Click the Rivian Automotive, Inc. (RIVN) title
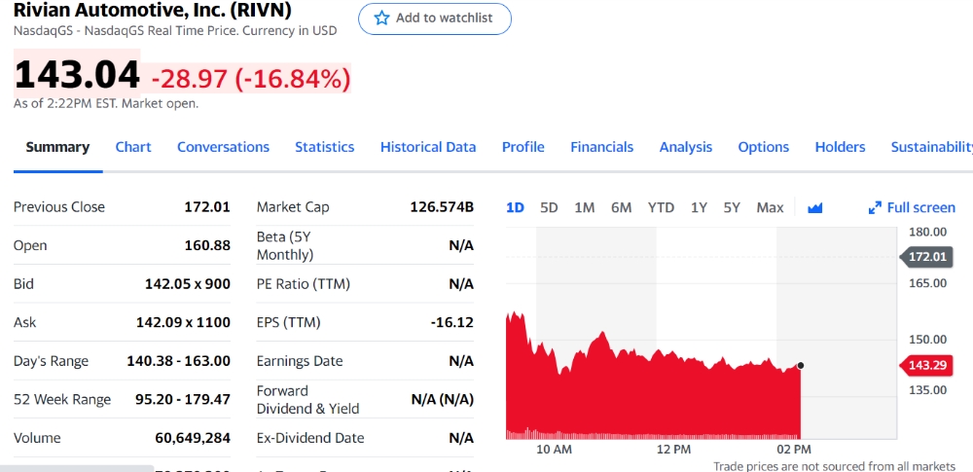This screenshot has width=973, height=472. (x=153, y=11)
